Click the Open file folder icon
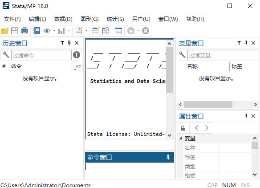 (x=5, y=31)
